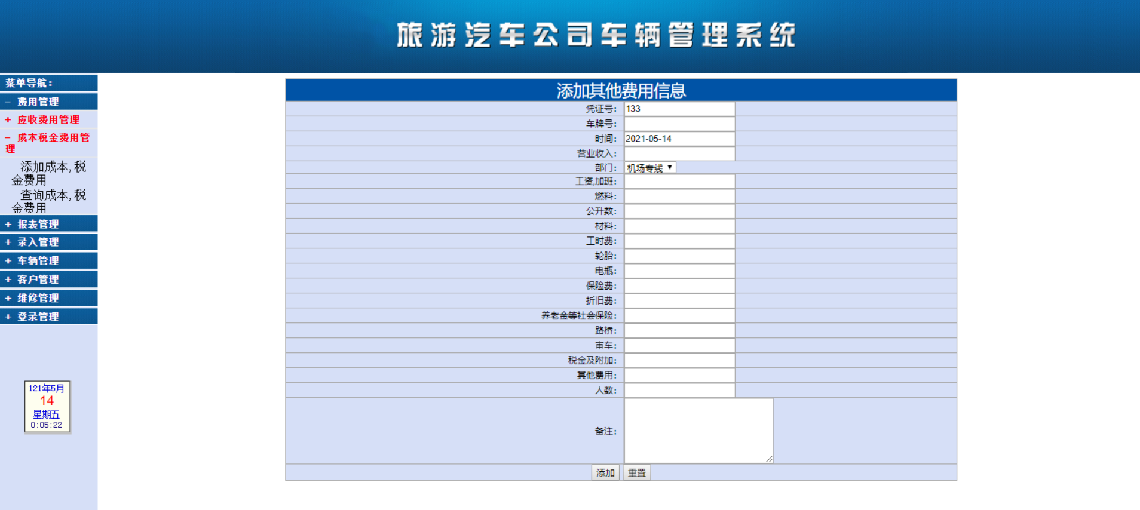Open the 部门 dropdown showing 机场专线

[650, 168]
